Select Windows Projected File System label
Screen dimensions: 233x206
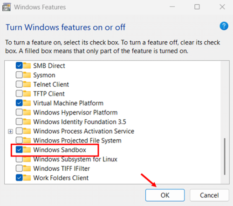tap(77, 141)
